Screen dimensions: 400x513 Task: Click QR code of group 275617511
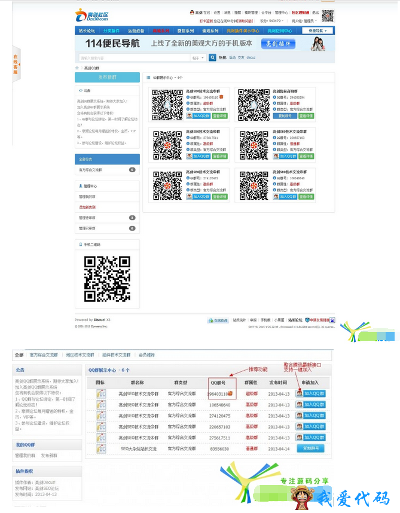(167, 145)
